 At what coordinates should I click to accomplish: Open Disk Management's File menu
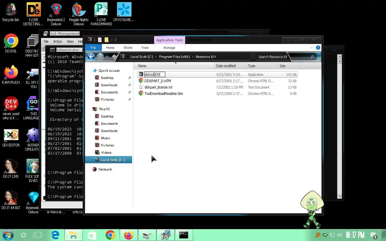point(46,42)
